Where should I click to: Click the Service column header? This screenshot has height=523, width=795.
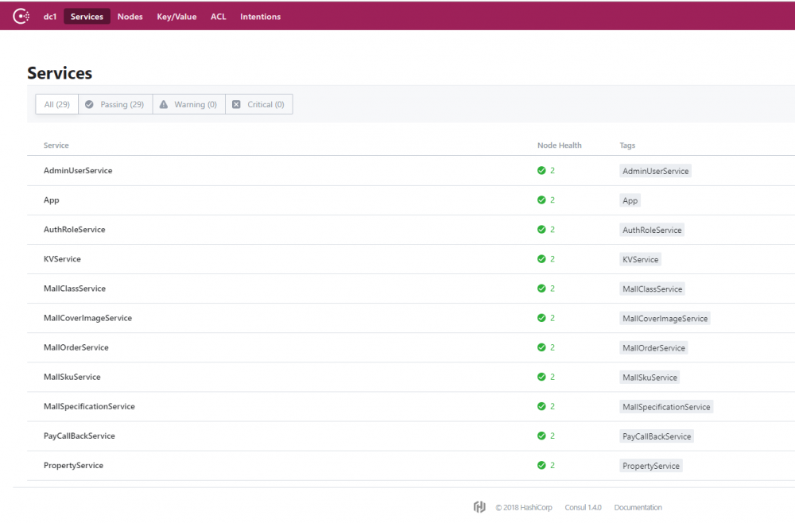(56, 145)
